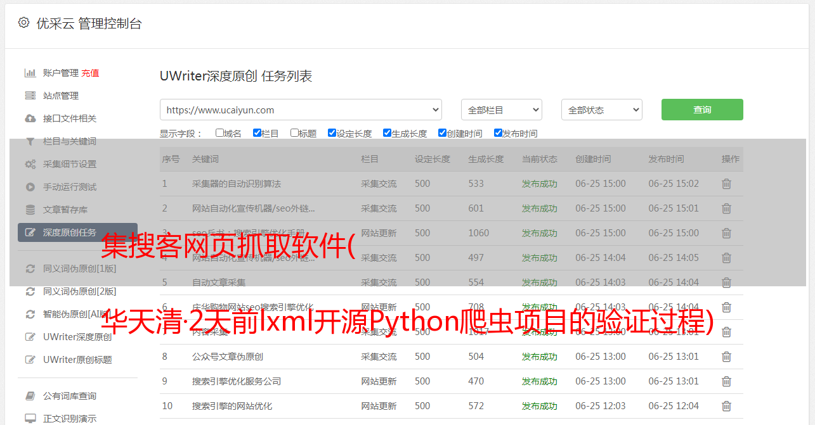Click the 优采云 管理控制台 header title
The width and height of the screenshot is (815, 425).
(89, 23)
